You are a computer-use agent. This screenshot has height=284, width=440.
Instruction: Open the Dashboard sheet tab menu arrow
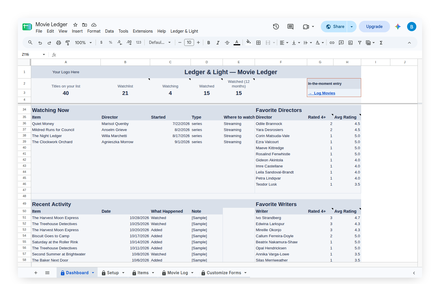click(x=93, y=273)
